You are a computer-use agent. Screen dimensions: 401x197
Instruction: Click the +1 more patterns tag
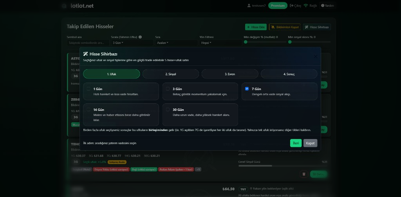click(198, 169)
